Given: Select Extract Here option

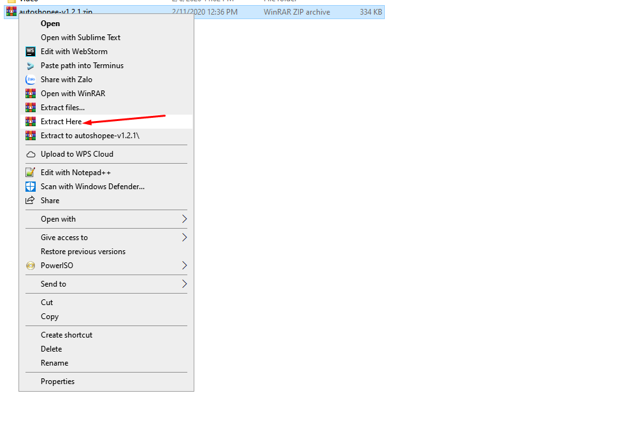Looking at the screenshot, I should [106, 122].
